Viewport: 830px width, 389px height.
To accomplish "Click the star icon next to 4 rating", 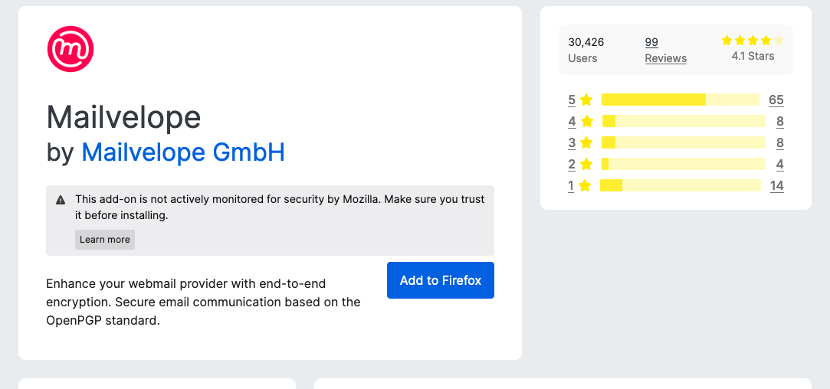I will coord(586,122).
